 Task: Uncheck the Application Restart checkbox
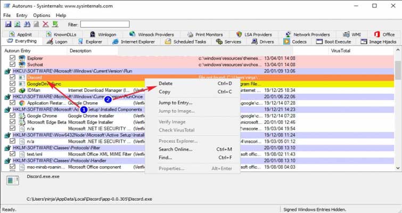(12, 103)
